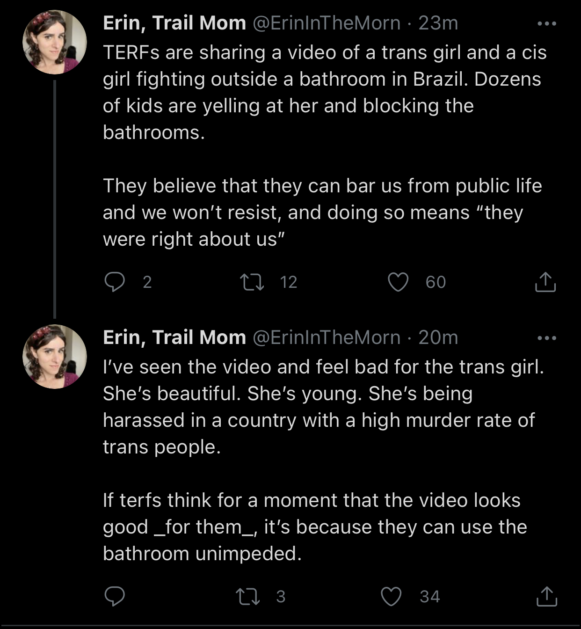Retweet the tweet with 12 retweets
The height and width of the screenshot is (629, 581).
point(252,282)
